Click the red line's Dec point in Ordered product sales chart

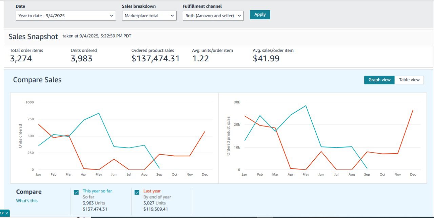tap(413, 110)
